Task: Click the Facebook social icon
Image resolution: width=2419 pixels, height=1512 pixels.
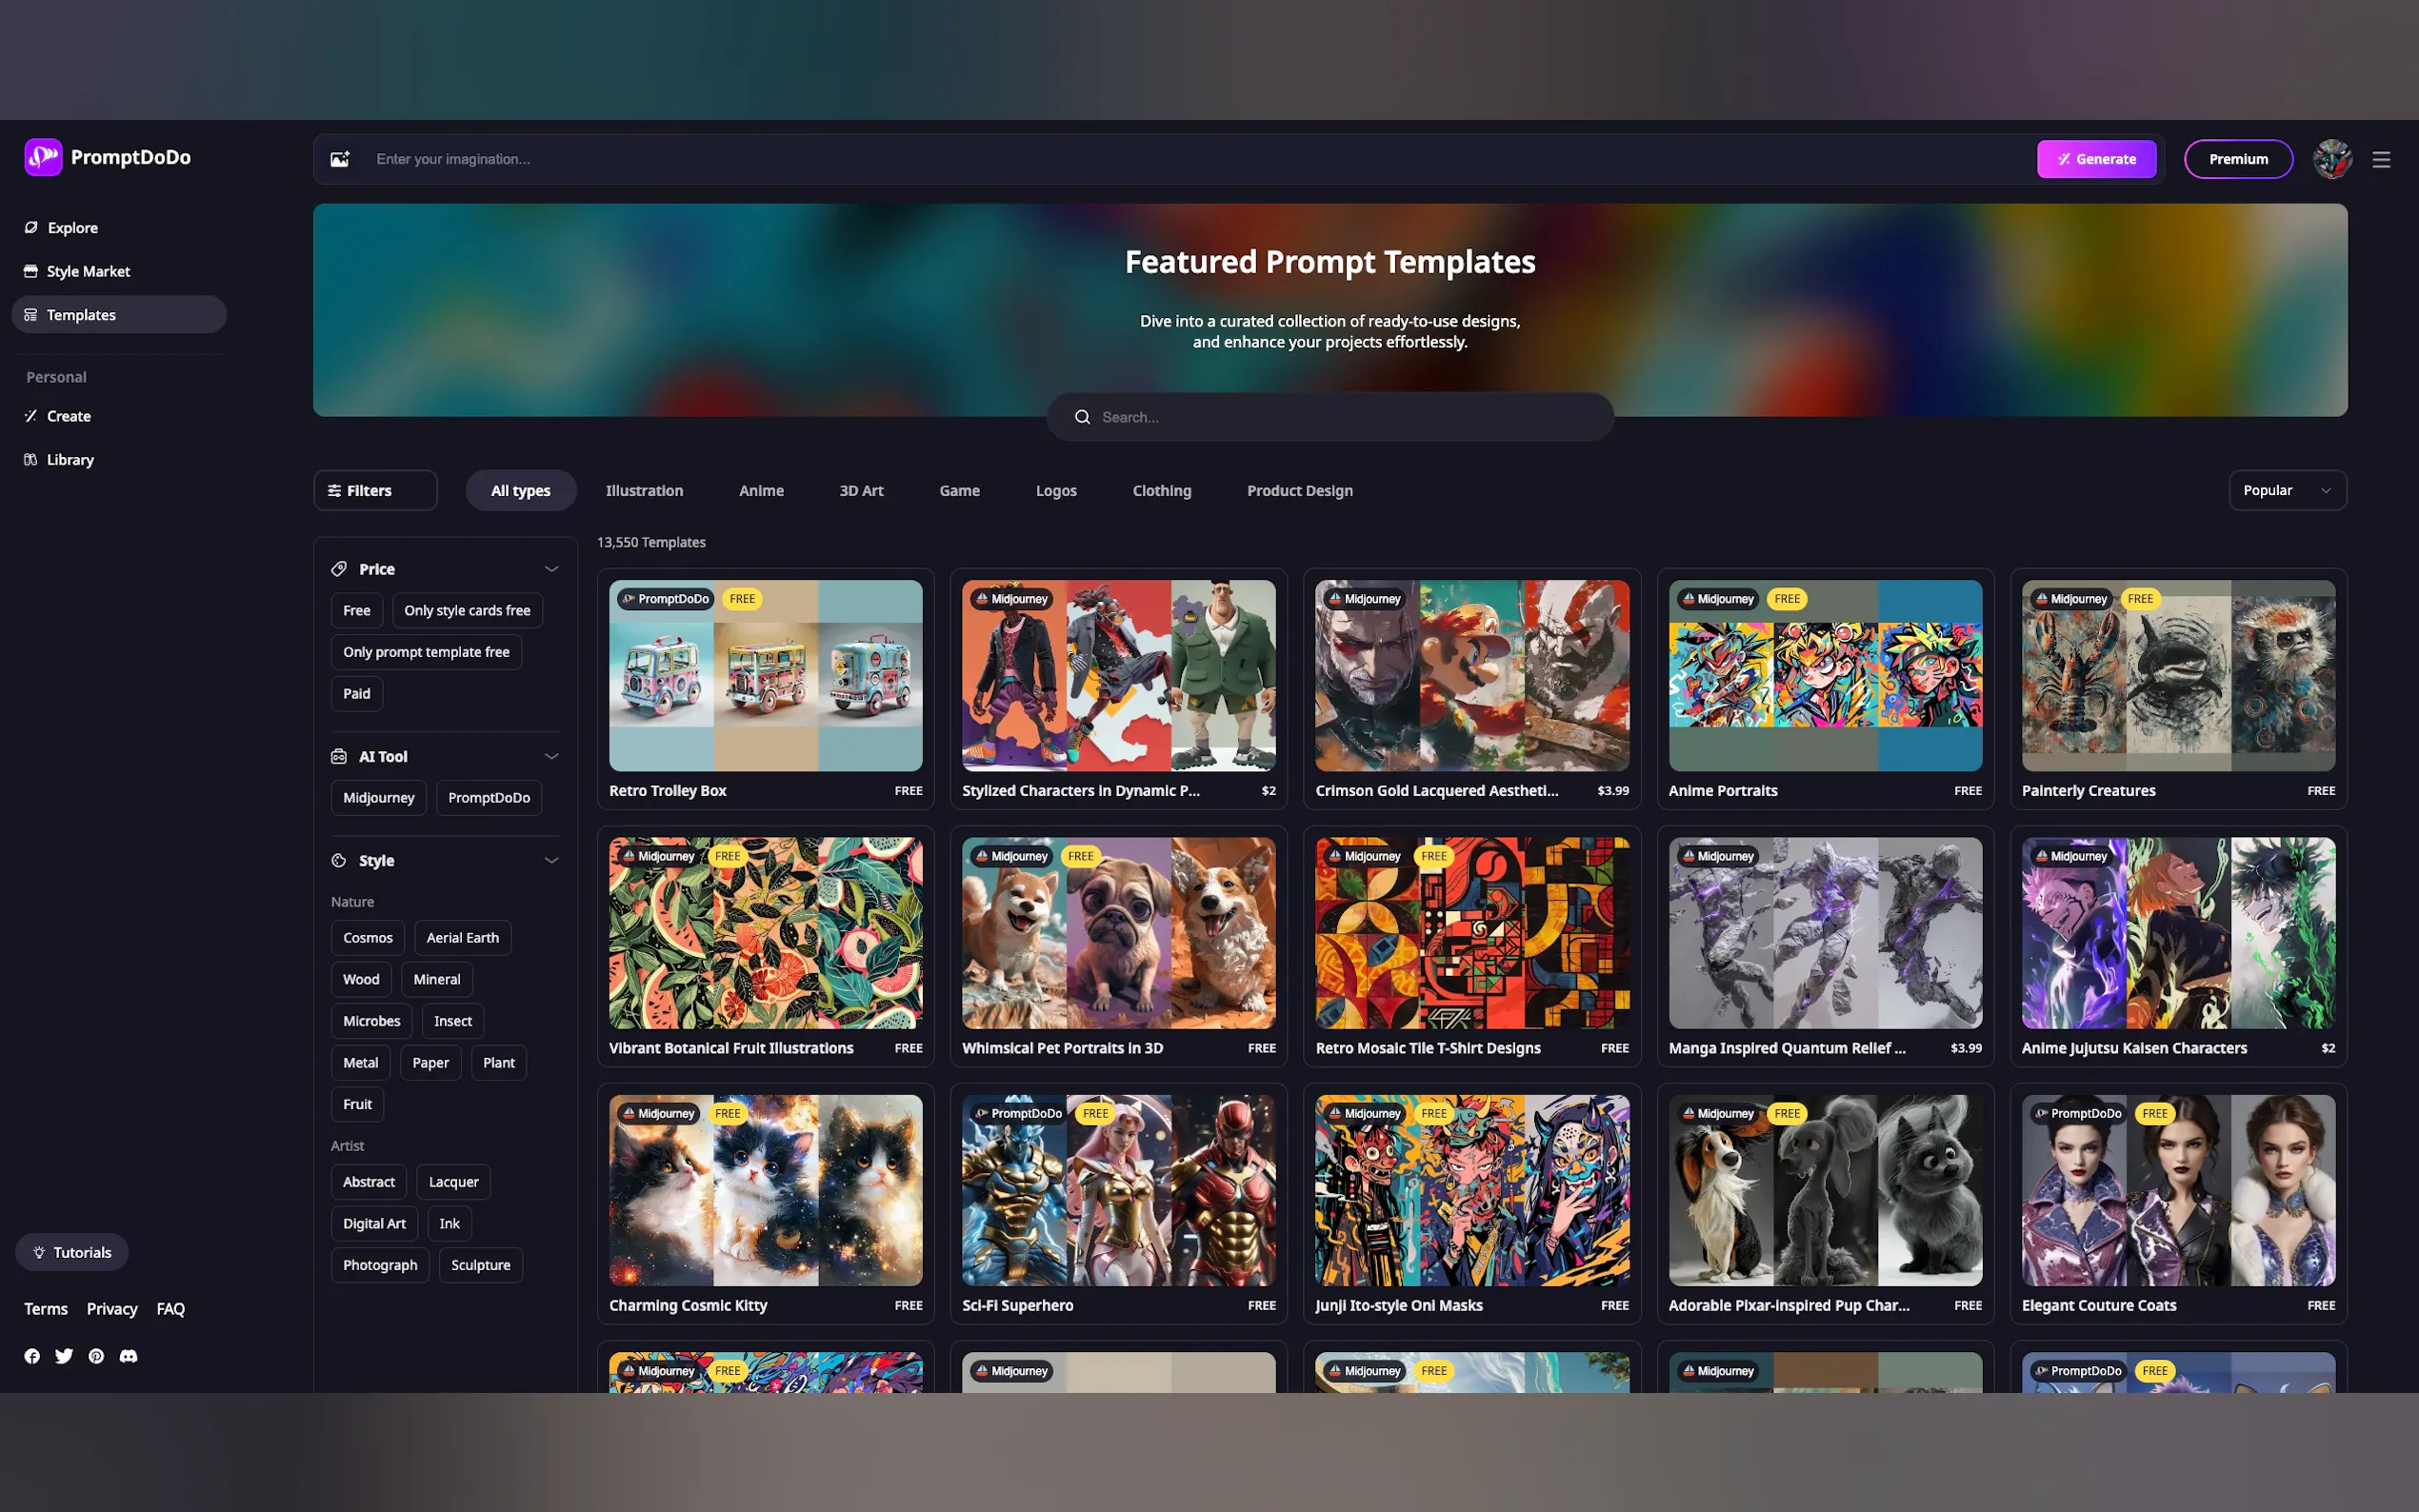Action: tap(32, 1356)
